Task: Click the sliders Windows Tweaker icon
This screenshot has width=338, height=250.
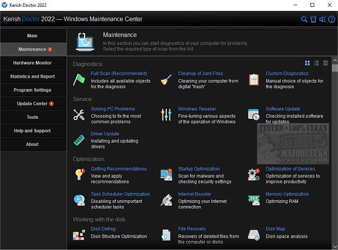Action: pos(166,115)
